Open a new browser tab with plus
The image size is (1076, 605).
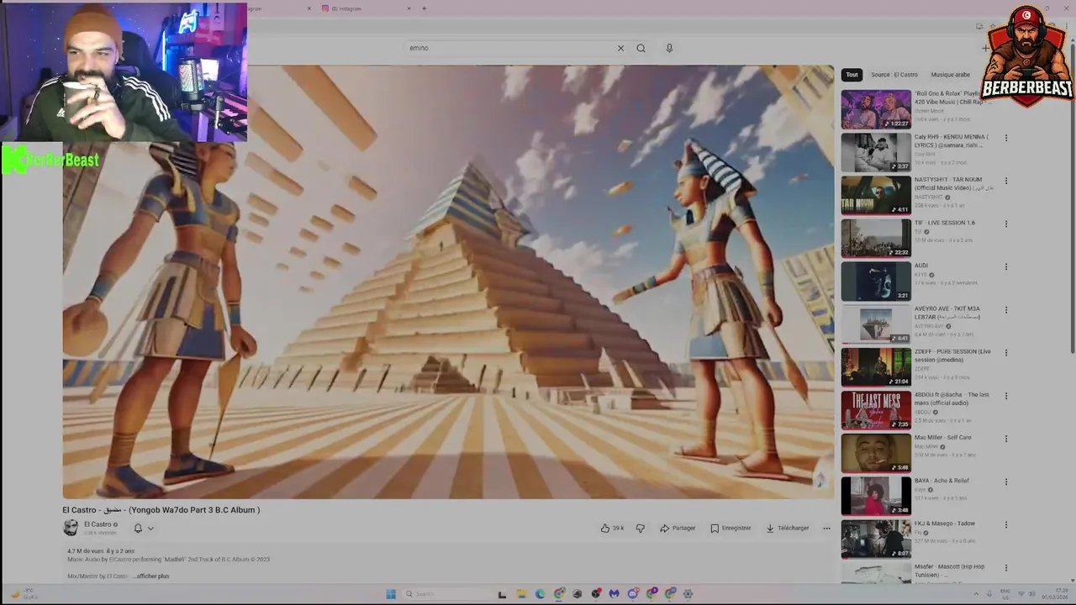[424, 8]
